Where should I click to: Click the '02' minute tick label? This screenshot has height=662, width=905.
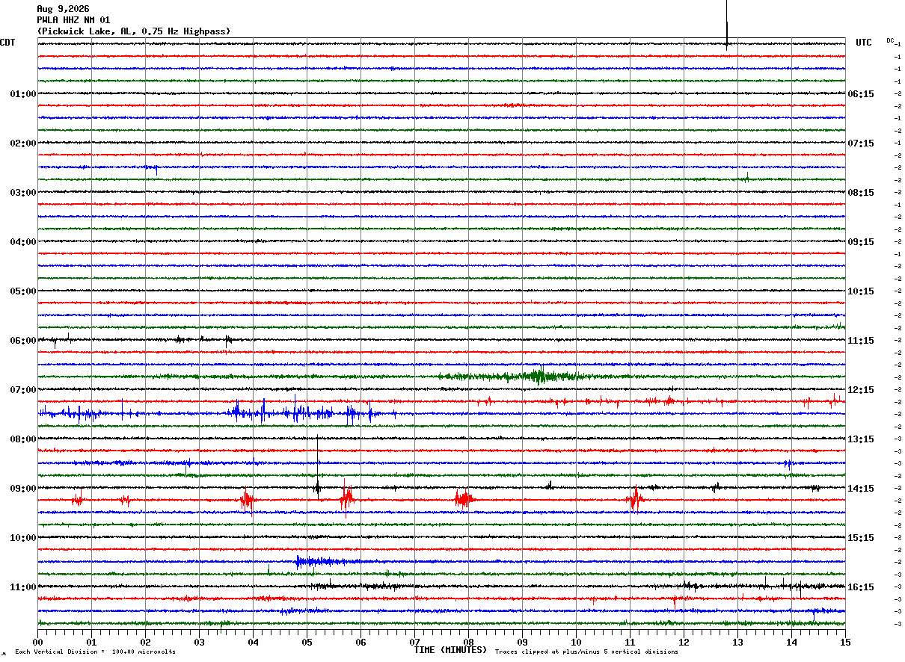coord(146,642)
